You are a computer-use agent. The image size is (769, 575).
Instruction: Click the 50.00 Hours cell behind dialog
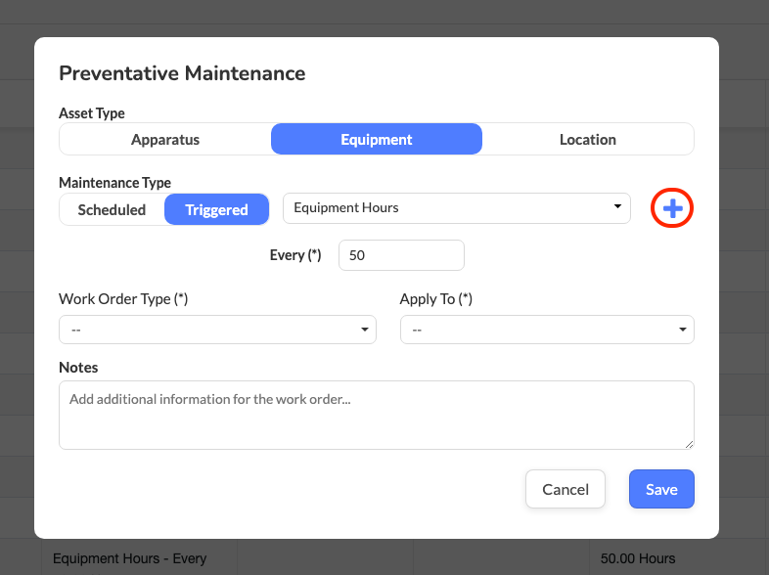point(637,558)
